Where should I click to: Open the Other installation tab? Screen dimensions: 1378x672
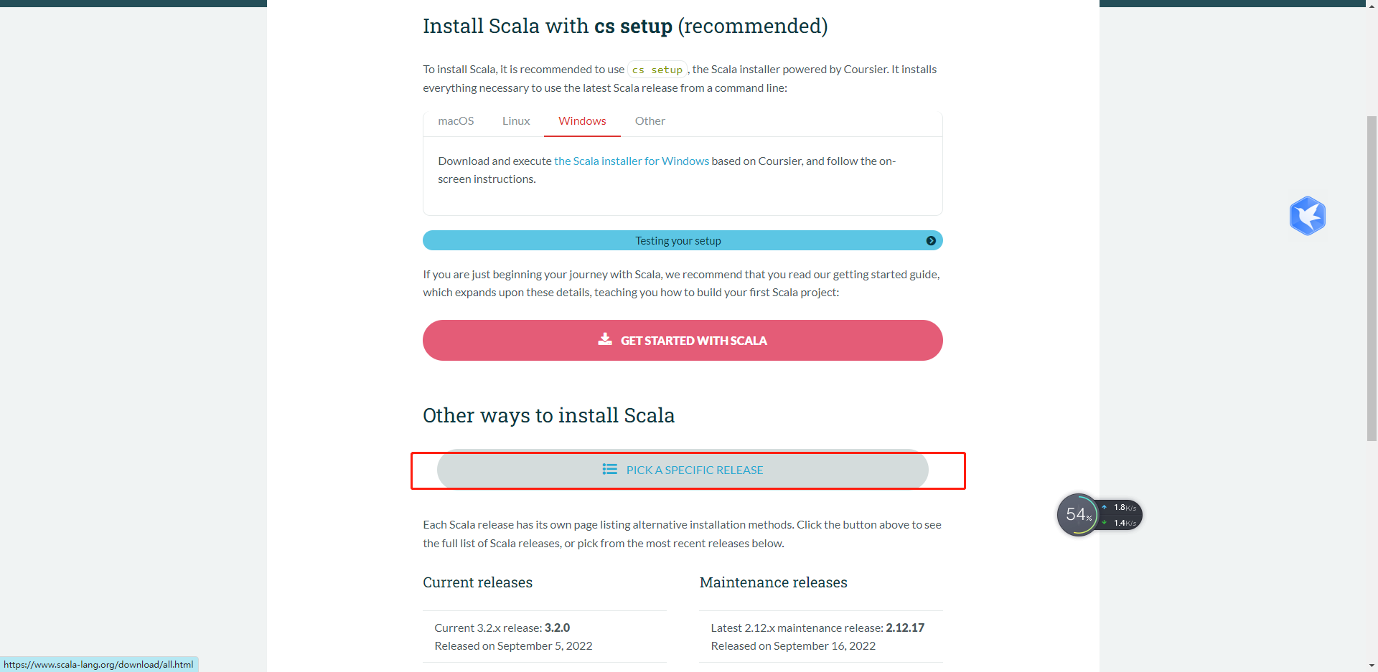[650, 121]
